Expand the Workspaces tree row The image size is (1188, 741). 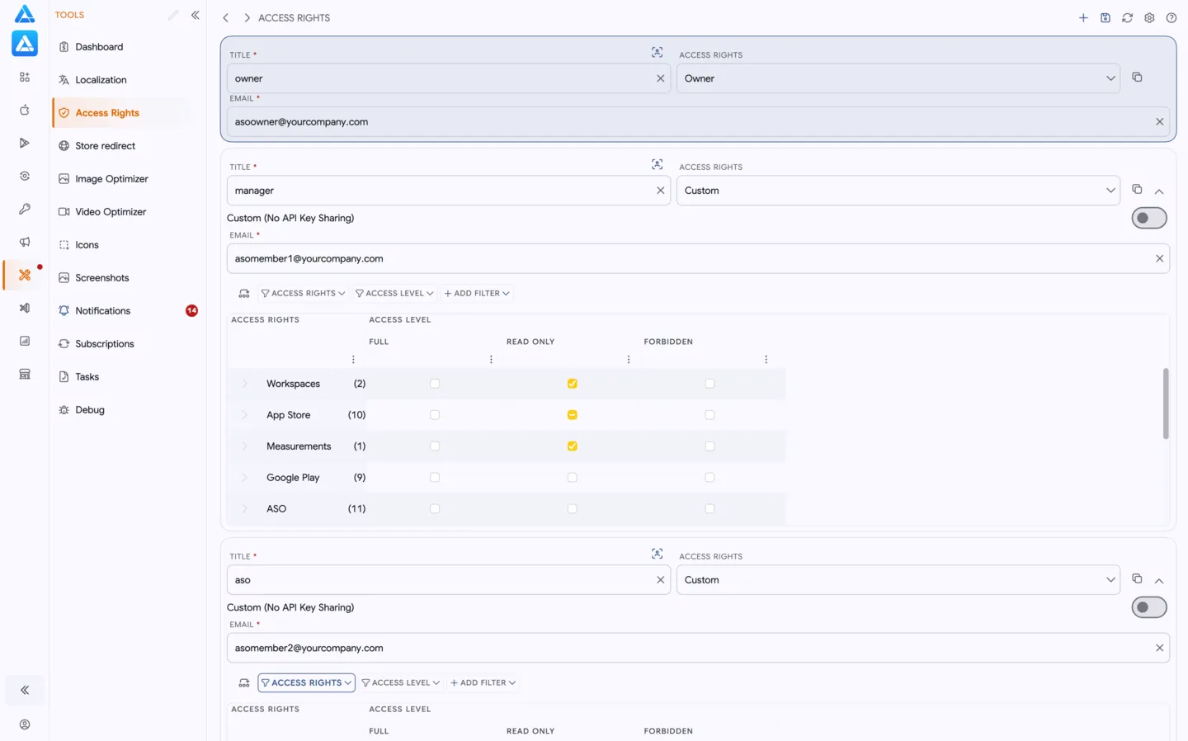244,384
